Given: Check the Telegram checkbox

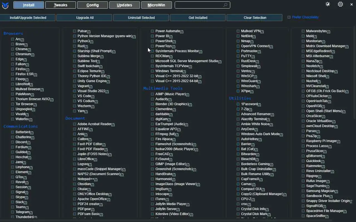Looking at the screenshot, I should click(x=13, y=212).
